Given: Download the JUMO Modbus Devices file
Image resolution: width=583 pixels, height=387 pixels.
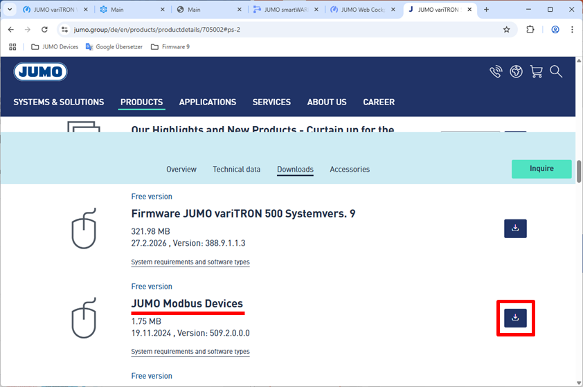Looking at the screenshot, I should [515, 318].
